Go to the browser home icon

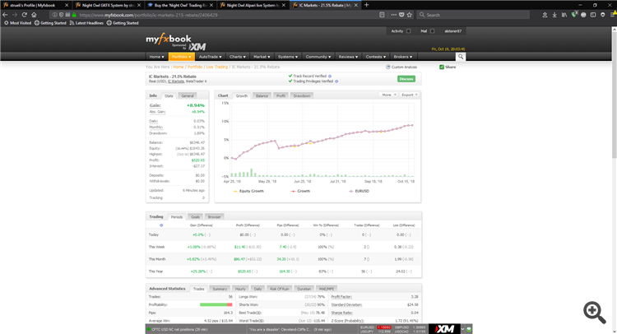(34, 15)
